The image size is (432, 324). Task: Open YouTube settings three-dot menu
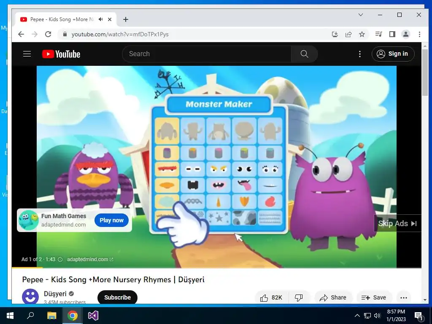coord(359,54)
